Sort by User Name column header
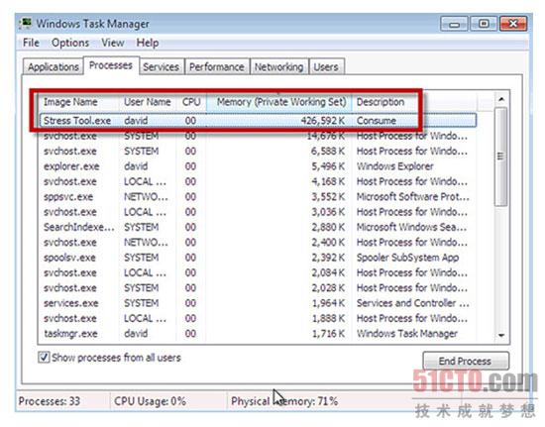Screen dimensions: 545x427 [148, 102]
